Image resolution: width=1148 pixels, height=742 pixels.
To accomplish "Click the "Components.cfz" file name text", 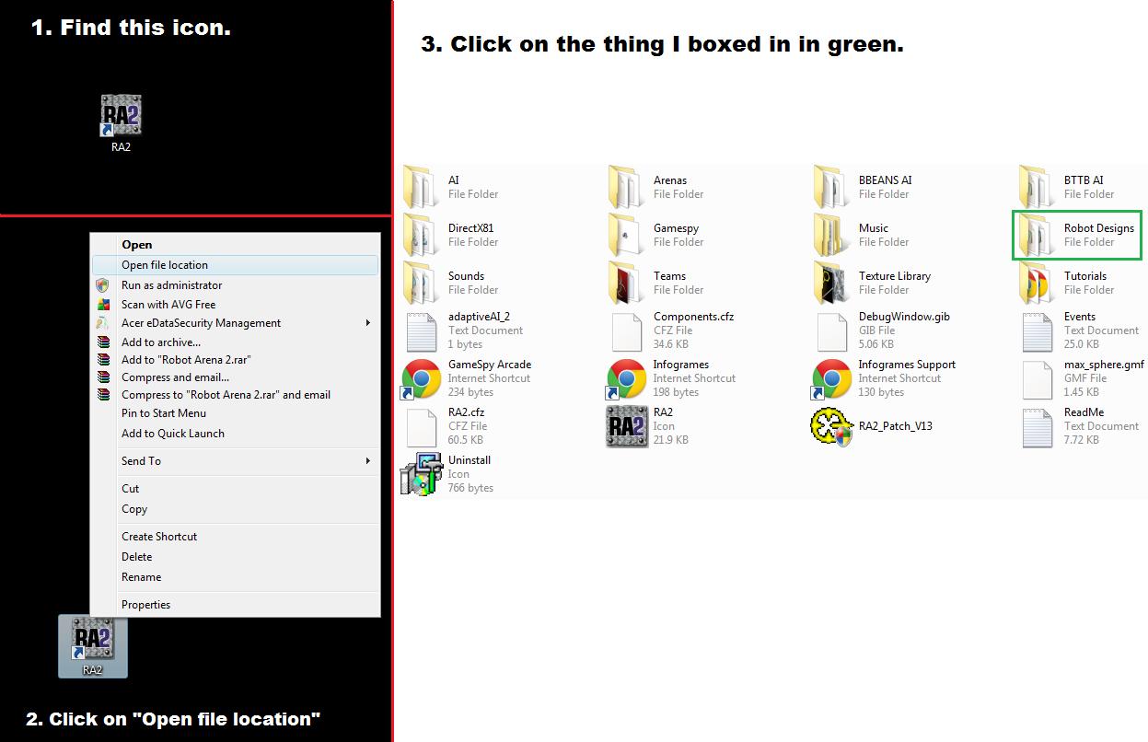I will (692, 317).
